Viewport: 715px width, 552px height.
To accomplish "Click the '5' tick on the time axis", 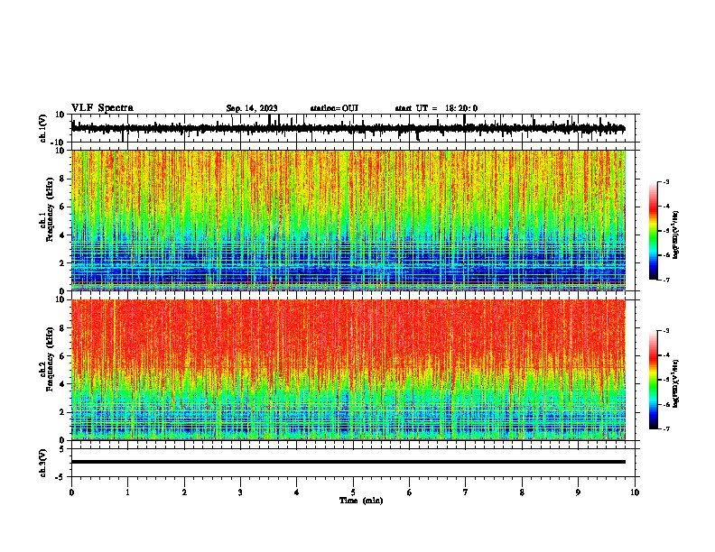I will (x=353, y=492).
